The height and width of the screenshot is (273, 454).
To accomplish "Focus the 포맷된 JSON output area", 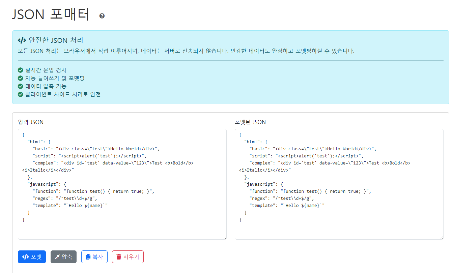I will 339,184.
